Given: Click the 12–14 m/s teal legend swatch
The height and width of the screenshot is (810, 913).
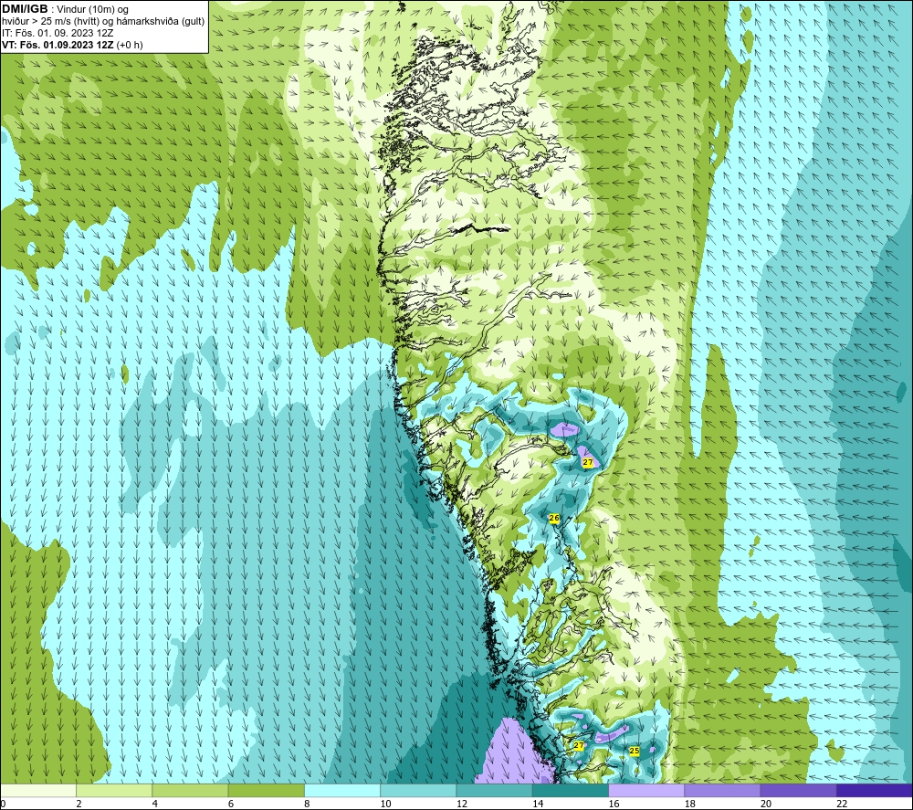Looking at the screenshot, I should click(494, 790).
